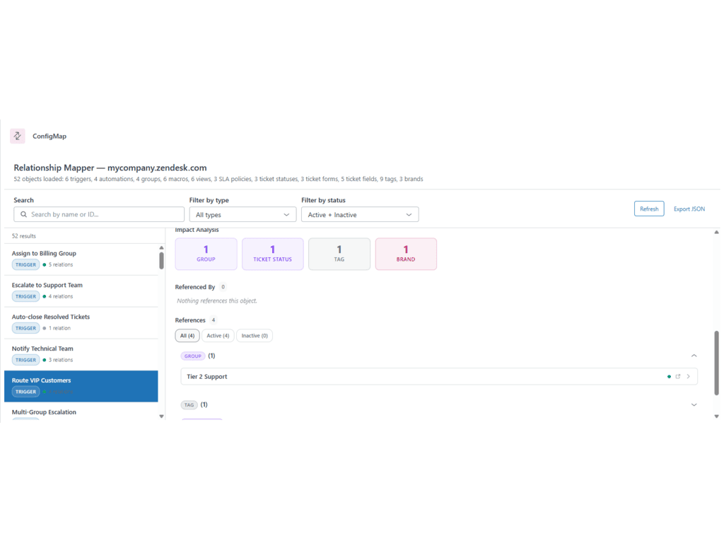Click the ConfigMap app logo icon
The height and width of the screenshot is (543, 724).
(x=18, y=136)
